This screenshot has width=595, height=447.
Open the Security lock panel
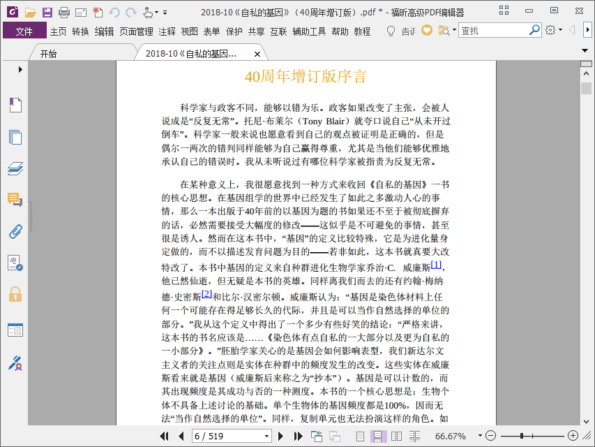15,294
